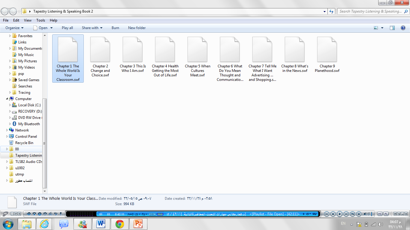Open the Organize dropdown menu
Viewport: 410px width, 230px height.
click(x=14, y=28)
